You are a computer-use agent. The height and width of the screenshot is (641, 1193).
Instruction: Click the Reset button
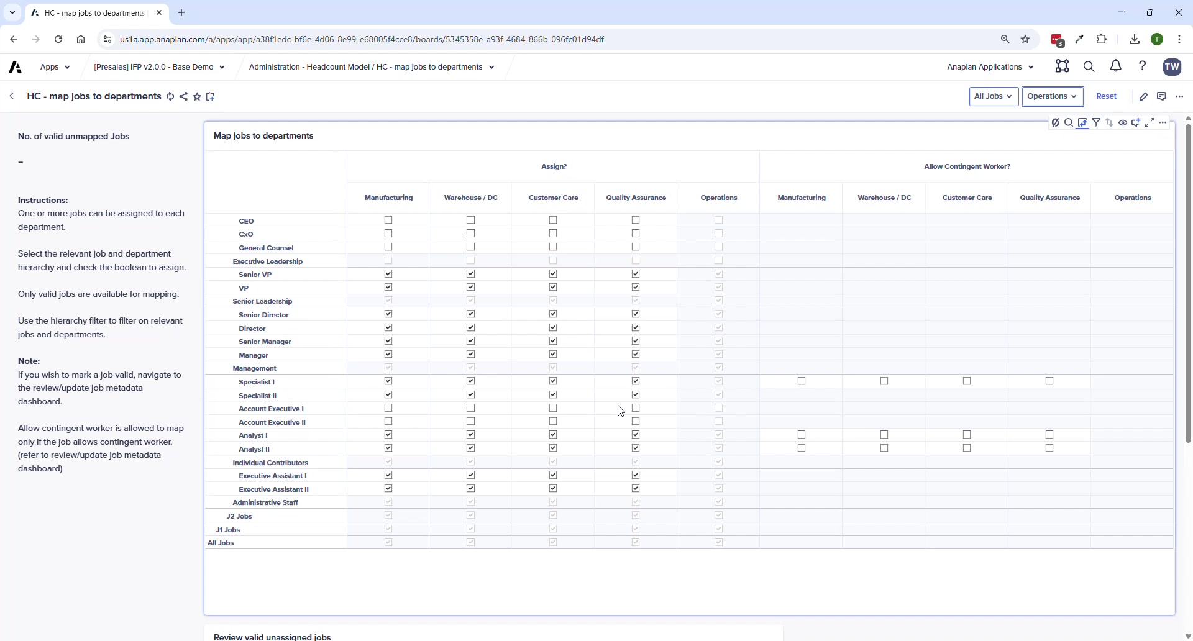(x=1107, y=96)
